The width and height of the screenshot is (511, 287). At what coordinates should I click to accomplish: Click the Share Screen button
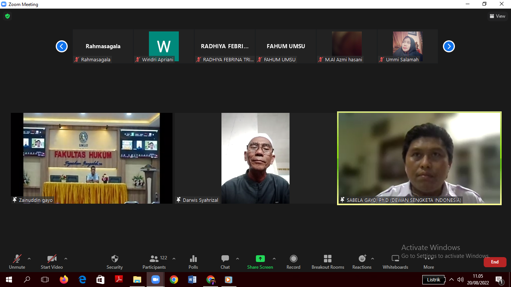coord(260,262)
